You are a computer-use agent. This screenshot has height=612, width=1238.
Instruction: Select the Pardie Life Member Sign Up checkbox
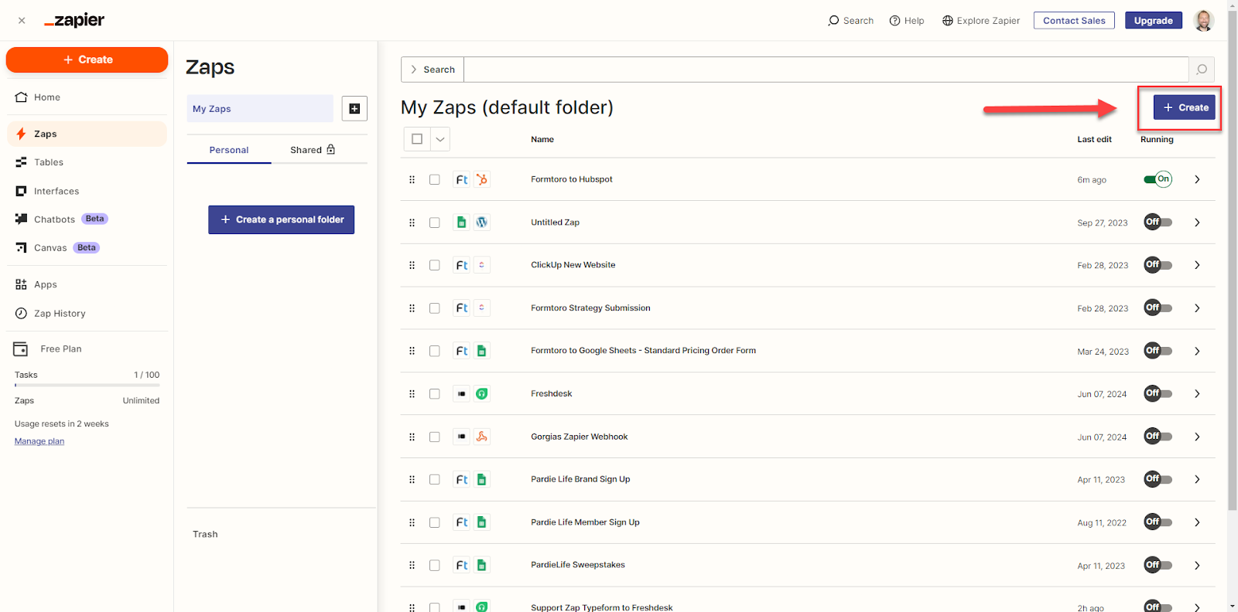pos(435,522)
